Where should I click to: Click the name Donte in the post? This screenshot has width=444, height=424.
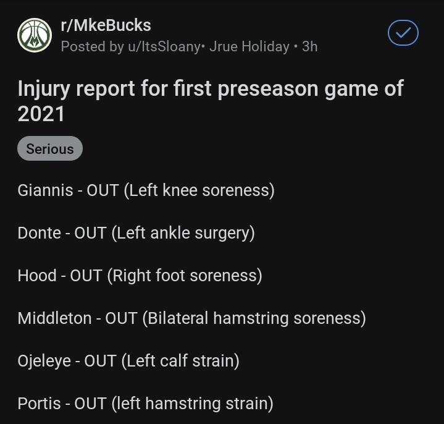pyautogui.click(x=40, y=233)
